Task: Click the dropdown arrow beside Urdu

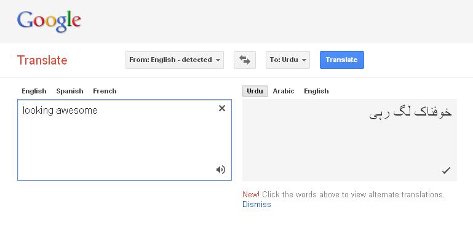Action: tap(304, 60)
